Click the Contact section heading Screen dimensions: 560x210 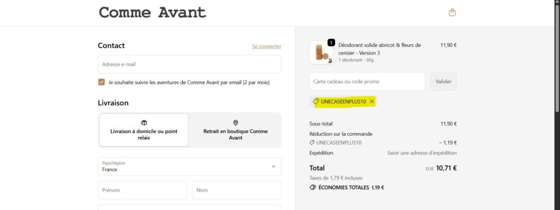tap(112, 46)
